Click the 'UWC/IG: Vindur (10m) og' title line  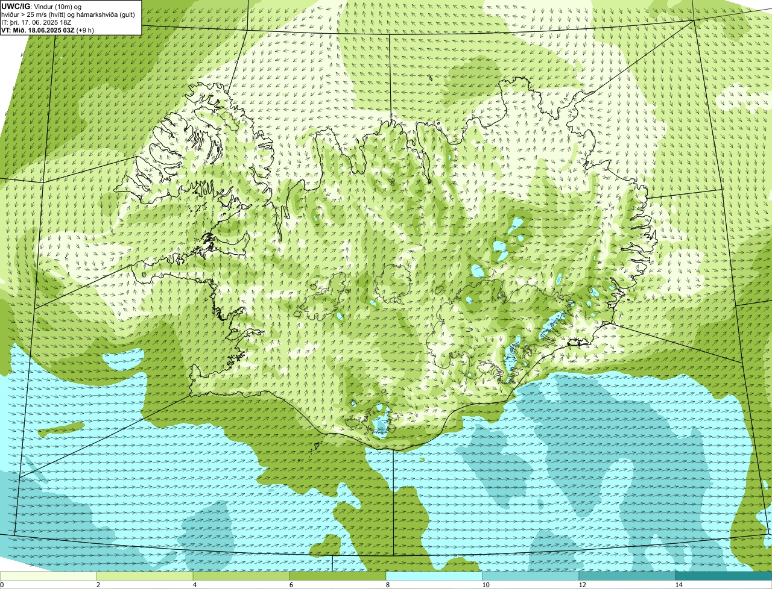click(x=42, y=6)
